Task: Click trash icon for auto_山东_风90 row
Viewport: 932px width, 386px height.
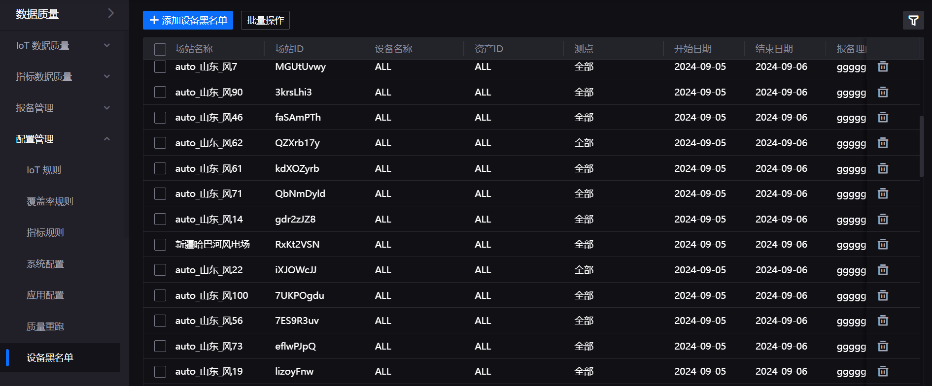Action: click(x=883, y=92)
